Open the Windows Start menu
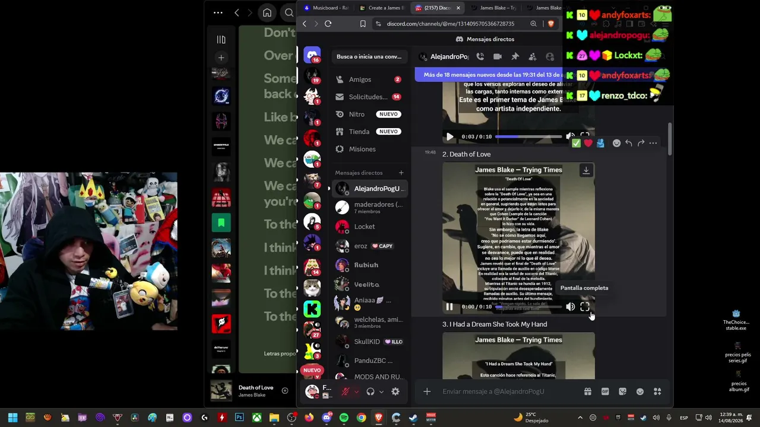760x427 pixels. [x=12, y=418]
